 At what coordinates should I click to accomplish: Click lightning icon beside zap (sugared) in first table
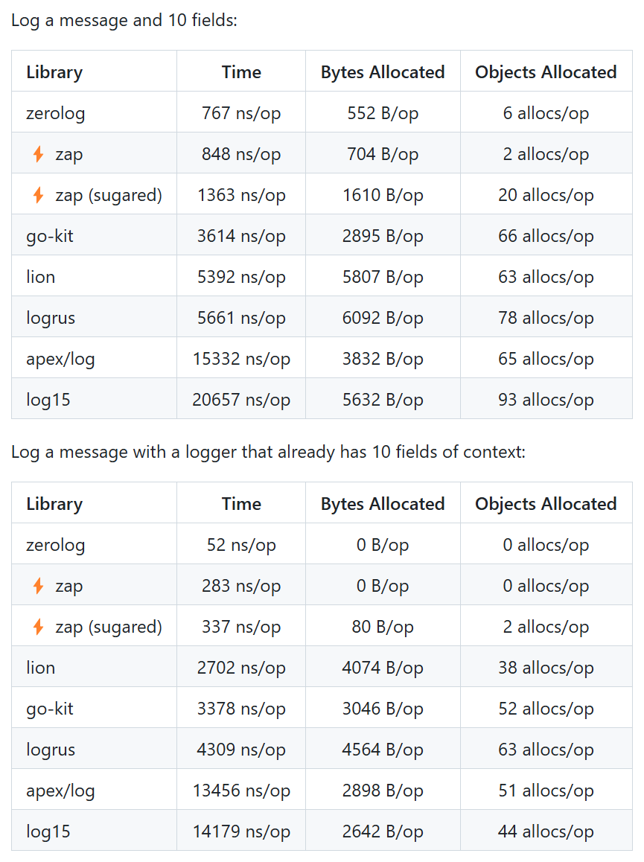click(38, 194)
